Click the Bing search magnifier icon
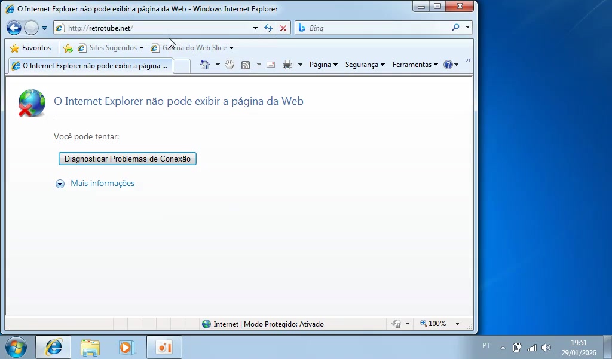 [x=456, y=28]
